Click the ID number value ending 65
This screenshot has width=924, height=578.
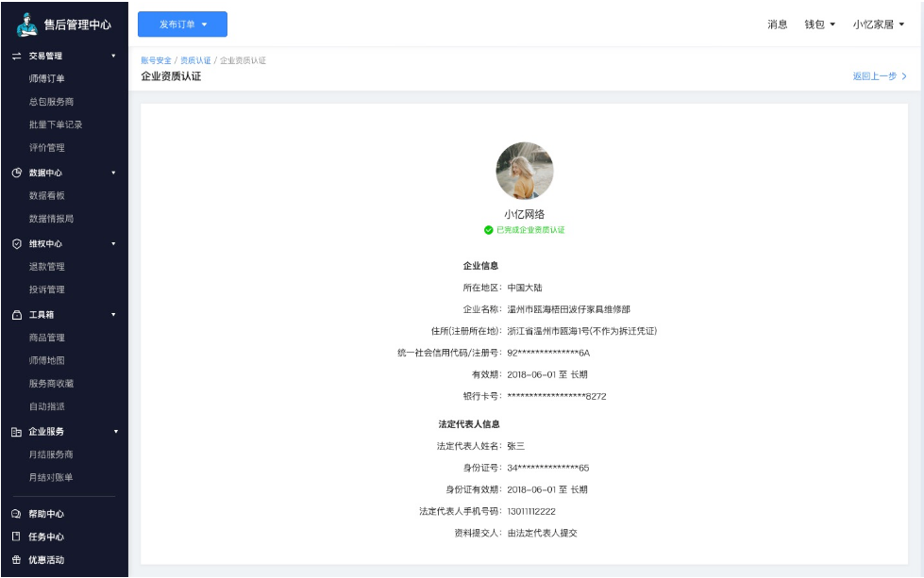click(548, 468)
